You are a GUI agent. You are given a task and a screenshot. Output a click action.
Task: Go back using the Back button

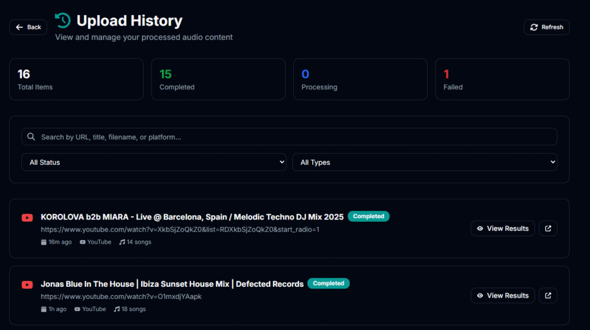click(x=28, y=27)
